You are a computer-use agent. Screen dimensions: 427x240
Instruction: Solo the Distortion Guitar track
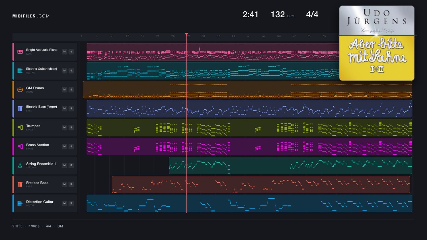pos(71,203)
